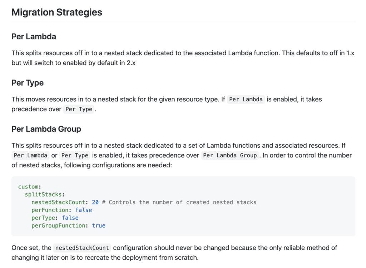Screen dimensions: 366x268
Task: Click the Per Lambda Group section heading
Action: click(46, 129)
